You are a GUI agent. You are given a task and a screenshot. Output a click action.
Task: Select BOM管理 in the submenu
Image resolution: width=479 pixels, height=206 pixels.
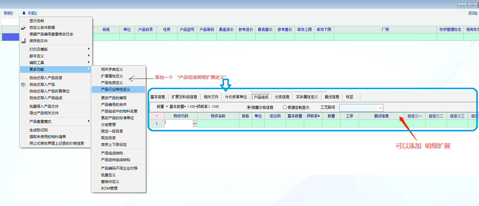click(109, 188)
